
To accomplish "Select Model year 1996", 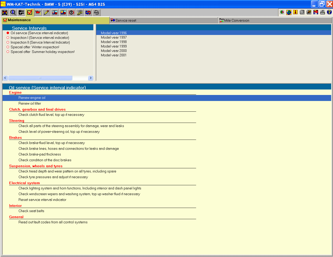I will 214,33.
